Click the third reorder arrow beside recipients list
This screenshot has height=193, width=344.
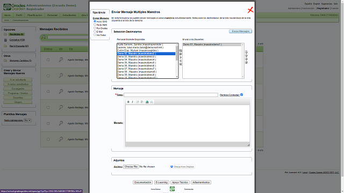tap(246, 59)
